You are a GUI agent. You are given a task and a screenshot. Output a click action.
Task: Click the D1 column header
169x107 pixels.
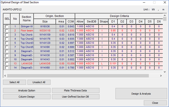click(x=113, y=22)
